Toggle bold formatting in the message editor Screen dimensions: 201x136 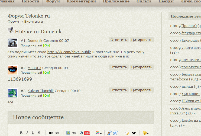[x=21, y=133]
